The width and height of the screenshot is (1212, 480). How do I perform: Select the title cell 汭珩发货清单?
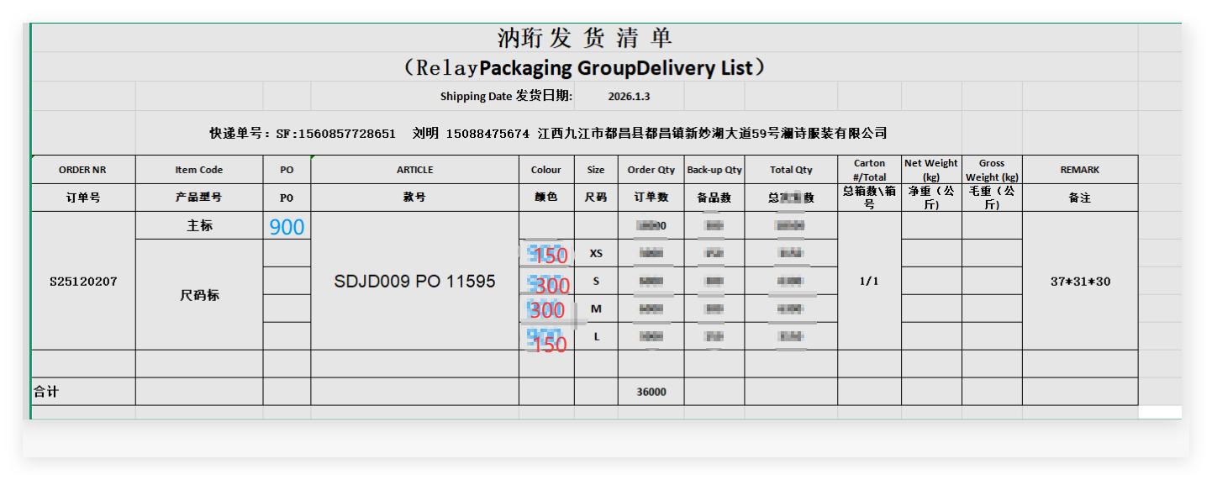pos(584,39)
